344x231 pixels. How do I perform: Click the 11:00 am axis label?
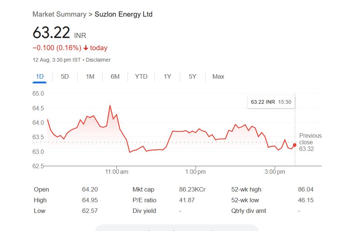click(116, 172)
